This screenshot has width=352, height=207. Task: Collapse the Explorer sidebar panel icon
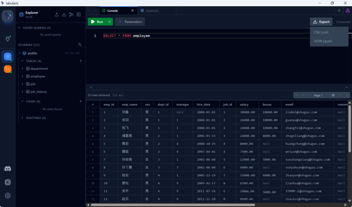pos(79,14)
